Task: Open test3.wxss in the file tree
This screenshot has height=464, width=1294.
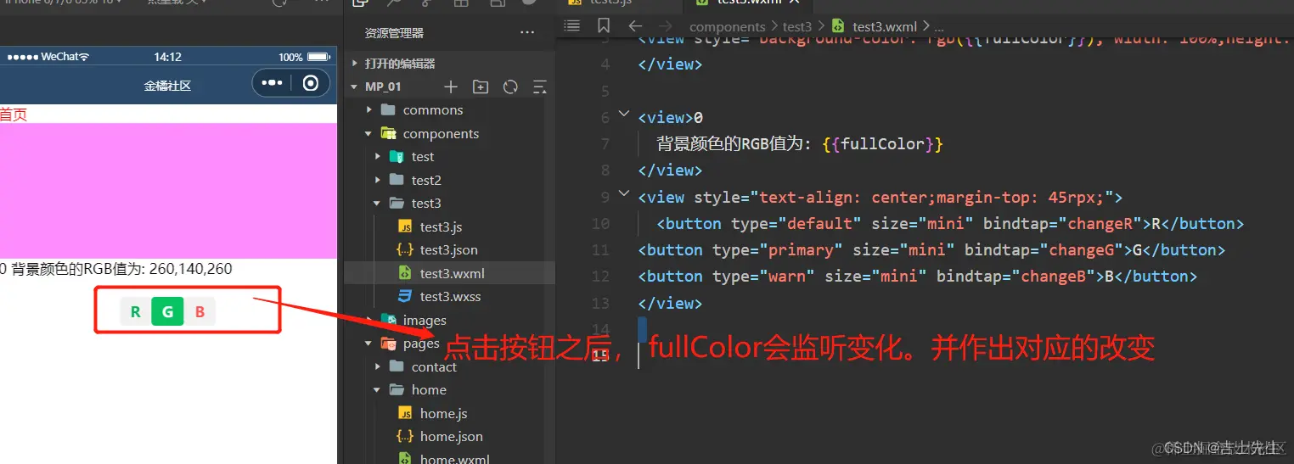Action: point(450,296)
